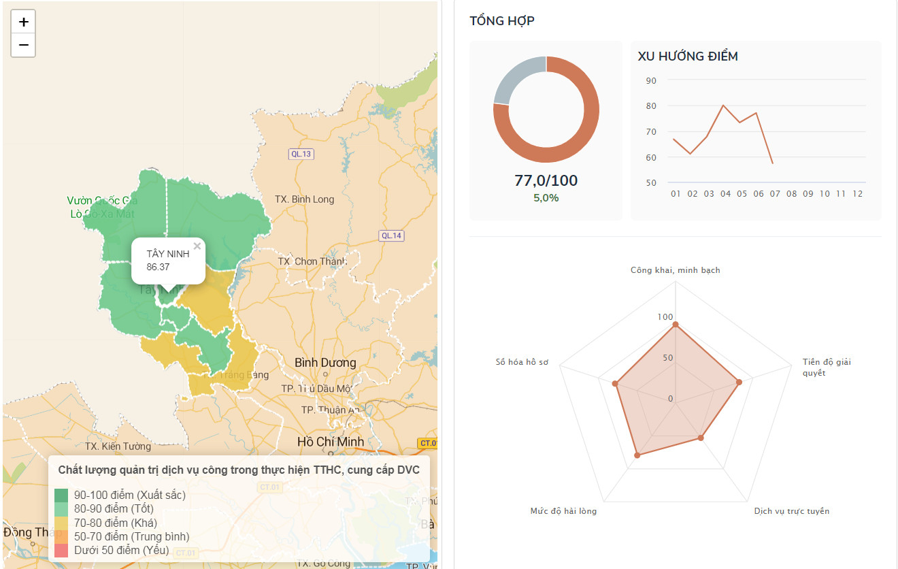Image resolution: width=898 pixels, height=569 pixels.
Task: Click Dịch vụ trực tuyến radar label
Action: click(792, 511)
